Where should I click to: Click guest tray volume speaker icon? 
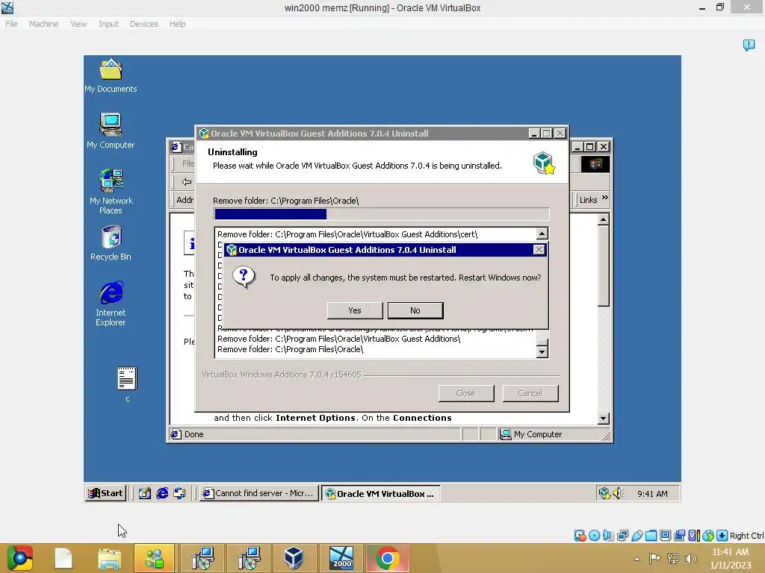(618, 493)
